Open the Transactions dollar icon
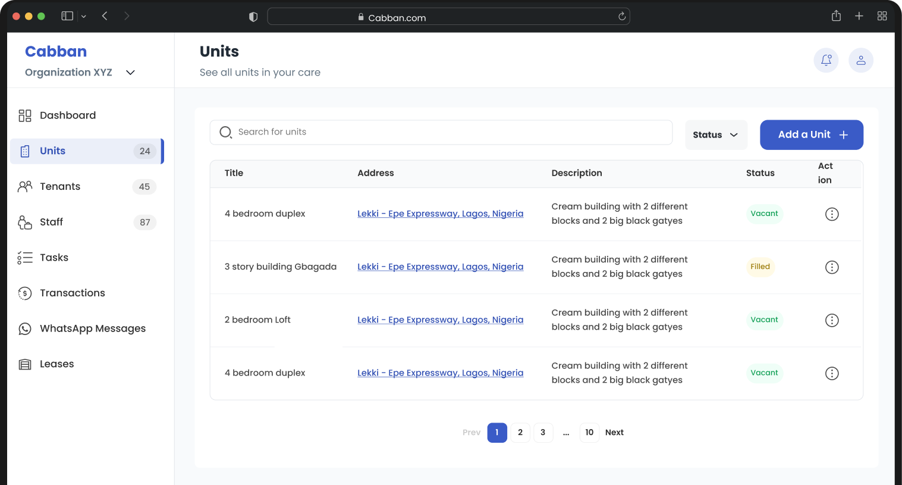This screenshot has height=485, width=902. pos(25,293)
